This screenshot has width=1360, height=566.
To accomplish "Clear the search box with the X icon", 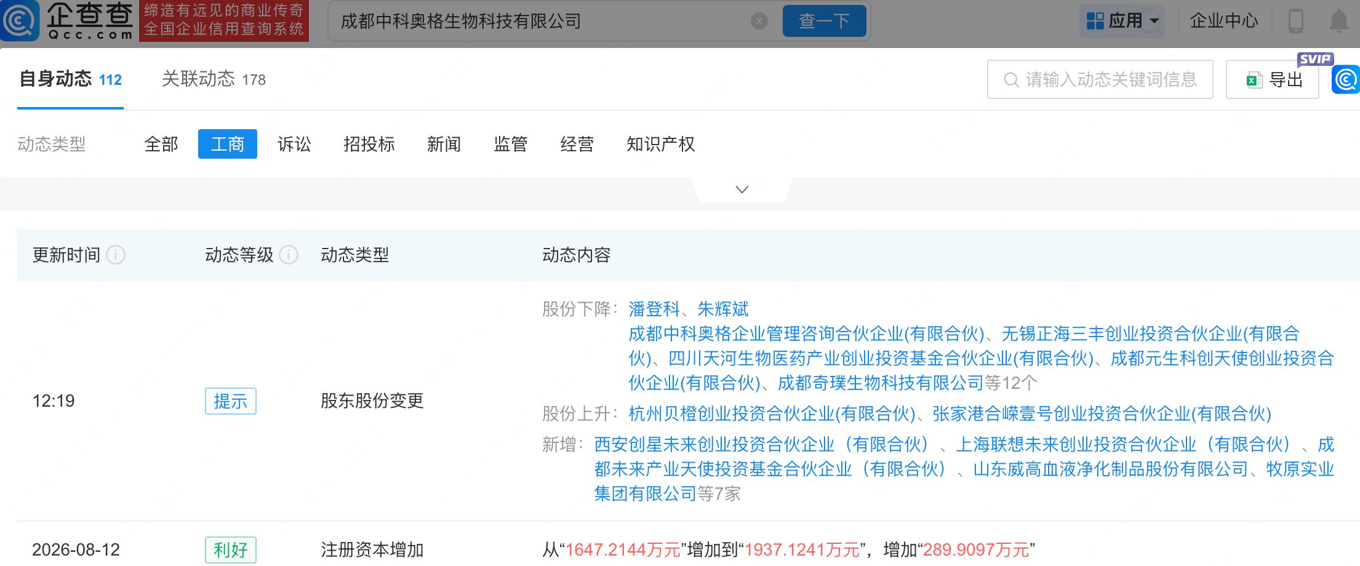I will (x=759, y=21).
